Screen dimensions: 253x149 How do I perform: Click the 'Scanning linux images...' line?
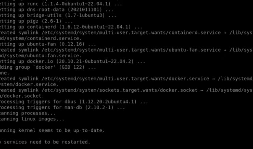tap(32, 119)
